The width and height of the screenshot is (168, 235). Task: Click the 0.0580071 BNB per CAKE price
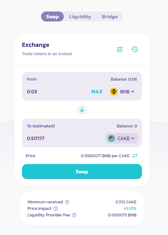(x=105, y=156)
